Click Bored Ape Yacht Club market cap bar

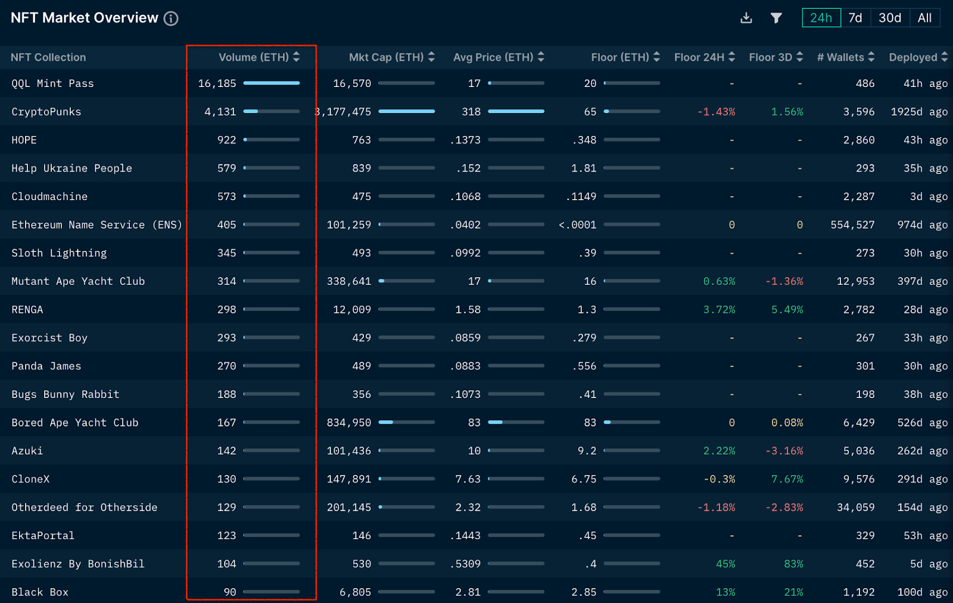(406, 422)
